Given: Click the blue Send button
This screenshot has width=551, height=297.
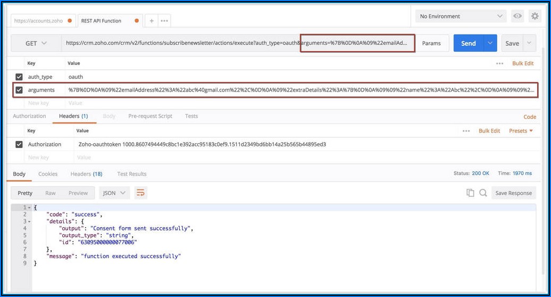Looking at the screenshot, I should [468, 44].
